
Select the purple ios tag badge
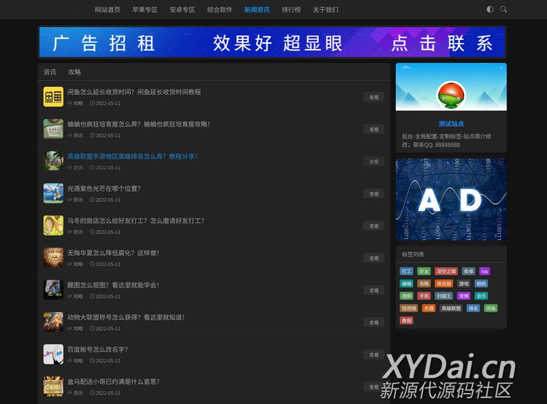(x=484, y=271)
